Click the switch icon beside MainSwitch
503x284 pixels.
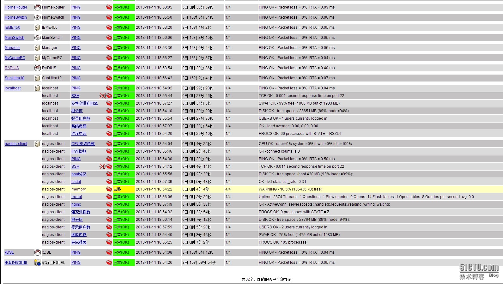click(x=37, y=37)
